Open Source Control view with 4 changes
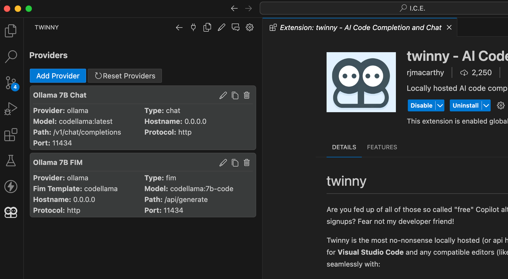This screenshot has height=279, width=508. pos(11,83)
